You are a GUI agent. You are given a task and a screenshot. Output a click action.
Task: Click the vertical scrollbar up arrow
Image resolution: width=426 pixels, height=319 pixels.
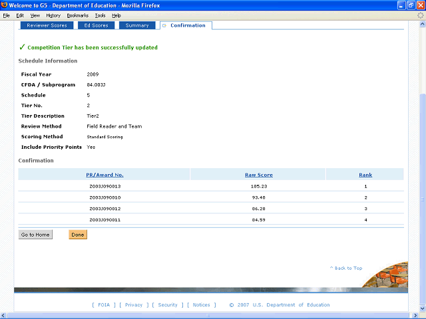pos(422,24)
